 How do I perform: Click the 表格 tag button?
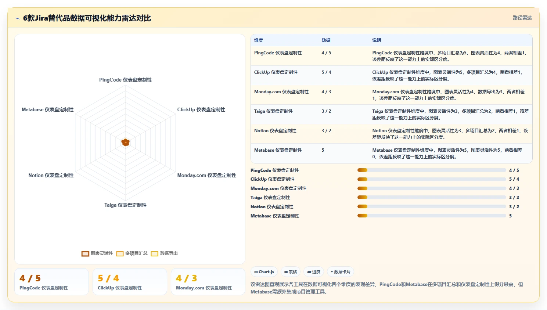coord(291,272)
